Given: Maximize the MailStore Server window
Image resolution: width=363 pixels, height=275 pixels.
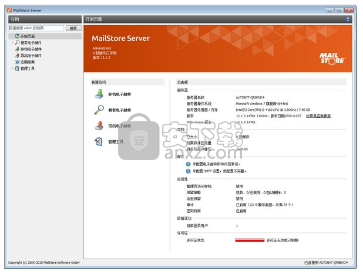Looking at the screenshot, I should pyautogui.click(x=339, y=10).
